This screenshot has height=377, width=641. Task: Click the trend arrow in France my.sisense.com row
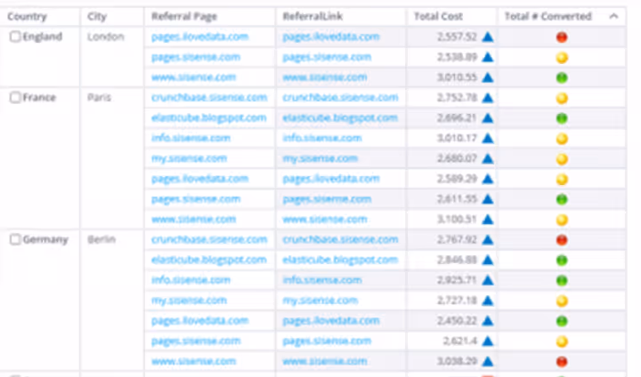point(487,159)
